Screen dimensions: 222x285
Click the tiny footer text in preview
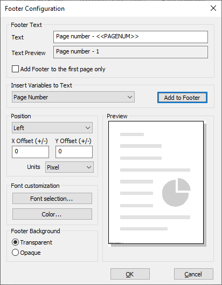tap(116, 242)
